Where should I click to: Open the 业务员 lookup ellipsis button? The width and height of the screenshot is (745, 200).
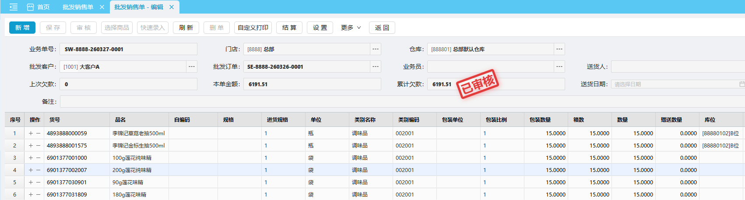click(559, 67)
